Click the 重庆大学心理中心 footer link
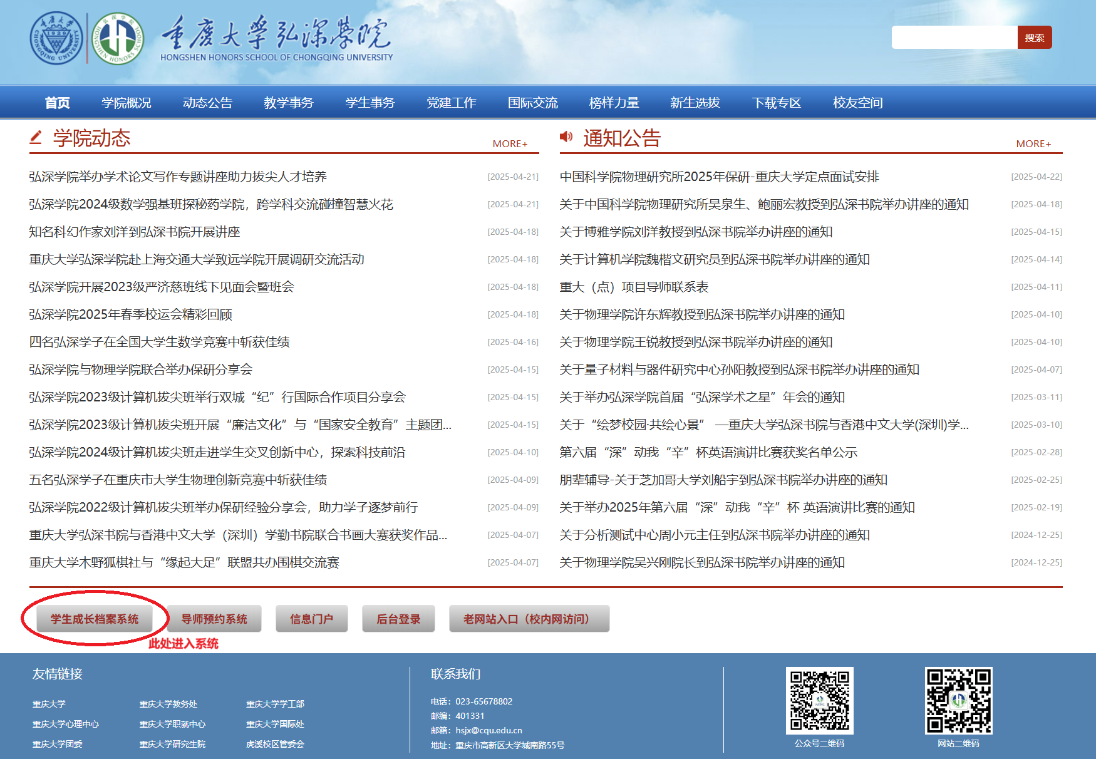The image size is (1096, 759). (66, 724)
